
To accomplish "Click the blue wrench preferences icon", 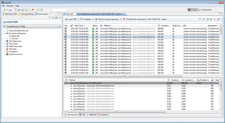I will tap(218, 19).
